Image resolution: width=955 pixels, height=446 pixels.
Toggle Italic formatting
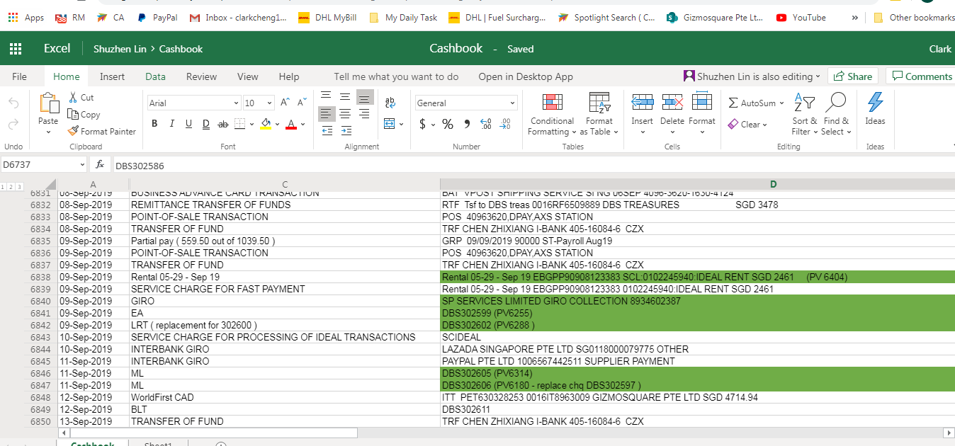coord(171,124)
